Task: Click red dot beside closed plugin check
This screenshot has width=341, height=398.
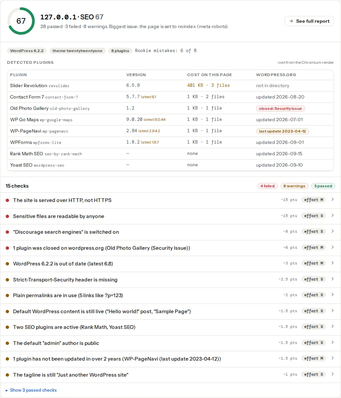Action: coord(7,248)
